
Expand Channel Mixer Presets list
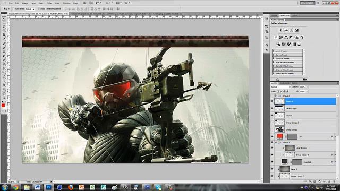pos(274,70)
